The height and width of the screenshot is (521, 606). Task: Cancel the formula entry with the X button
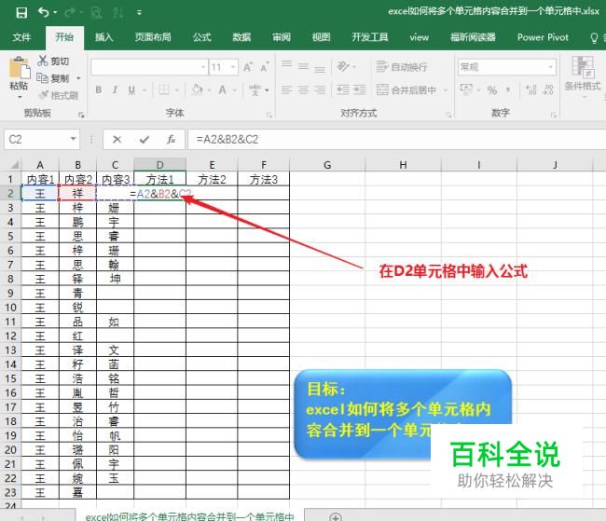pyautogui.click(x=117, y=140)
